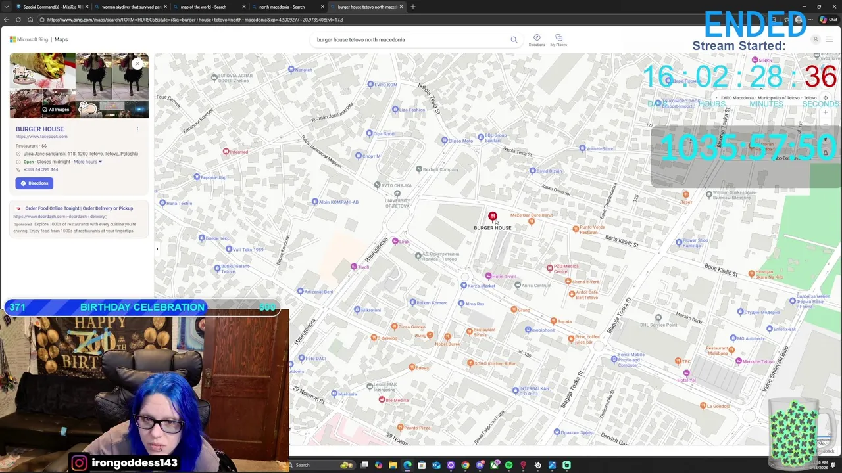
Task: Open the browser tab actions menu chevron
Action: 7,7
